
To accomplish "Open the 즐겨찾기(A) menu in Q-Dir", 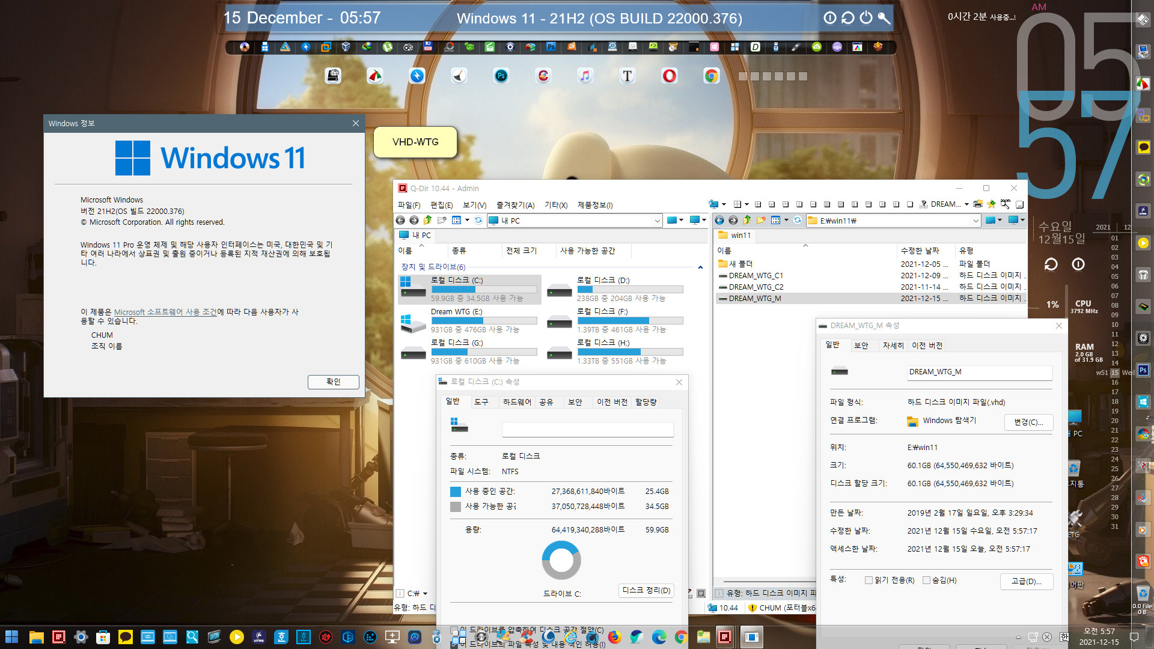I will (x=515, y=205).
